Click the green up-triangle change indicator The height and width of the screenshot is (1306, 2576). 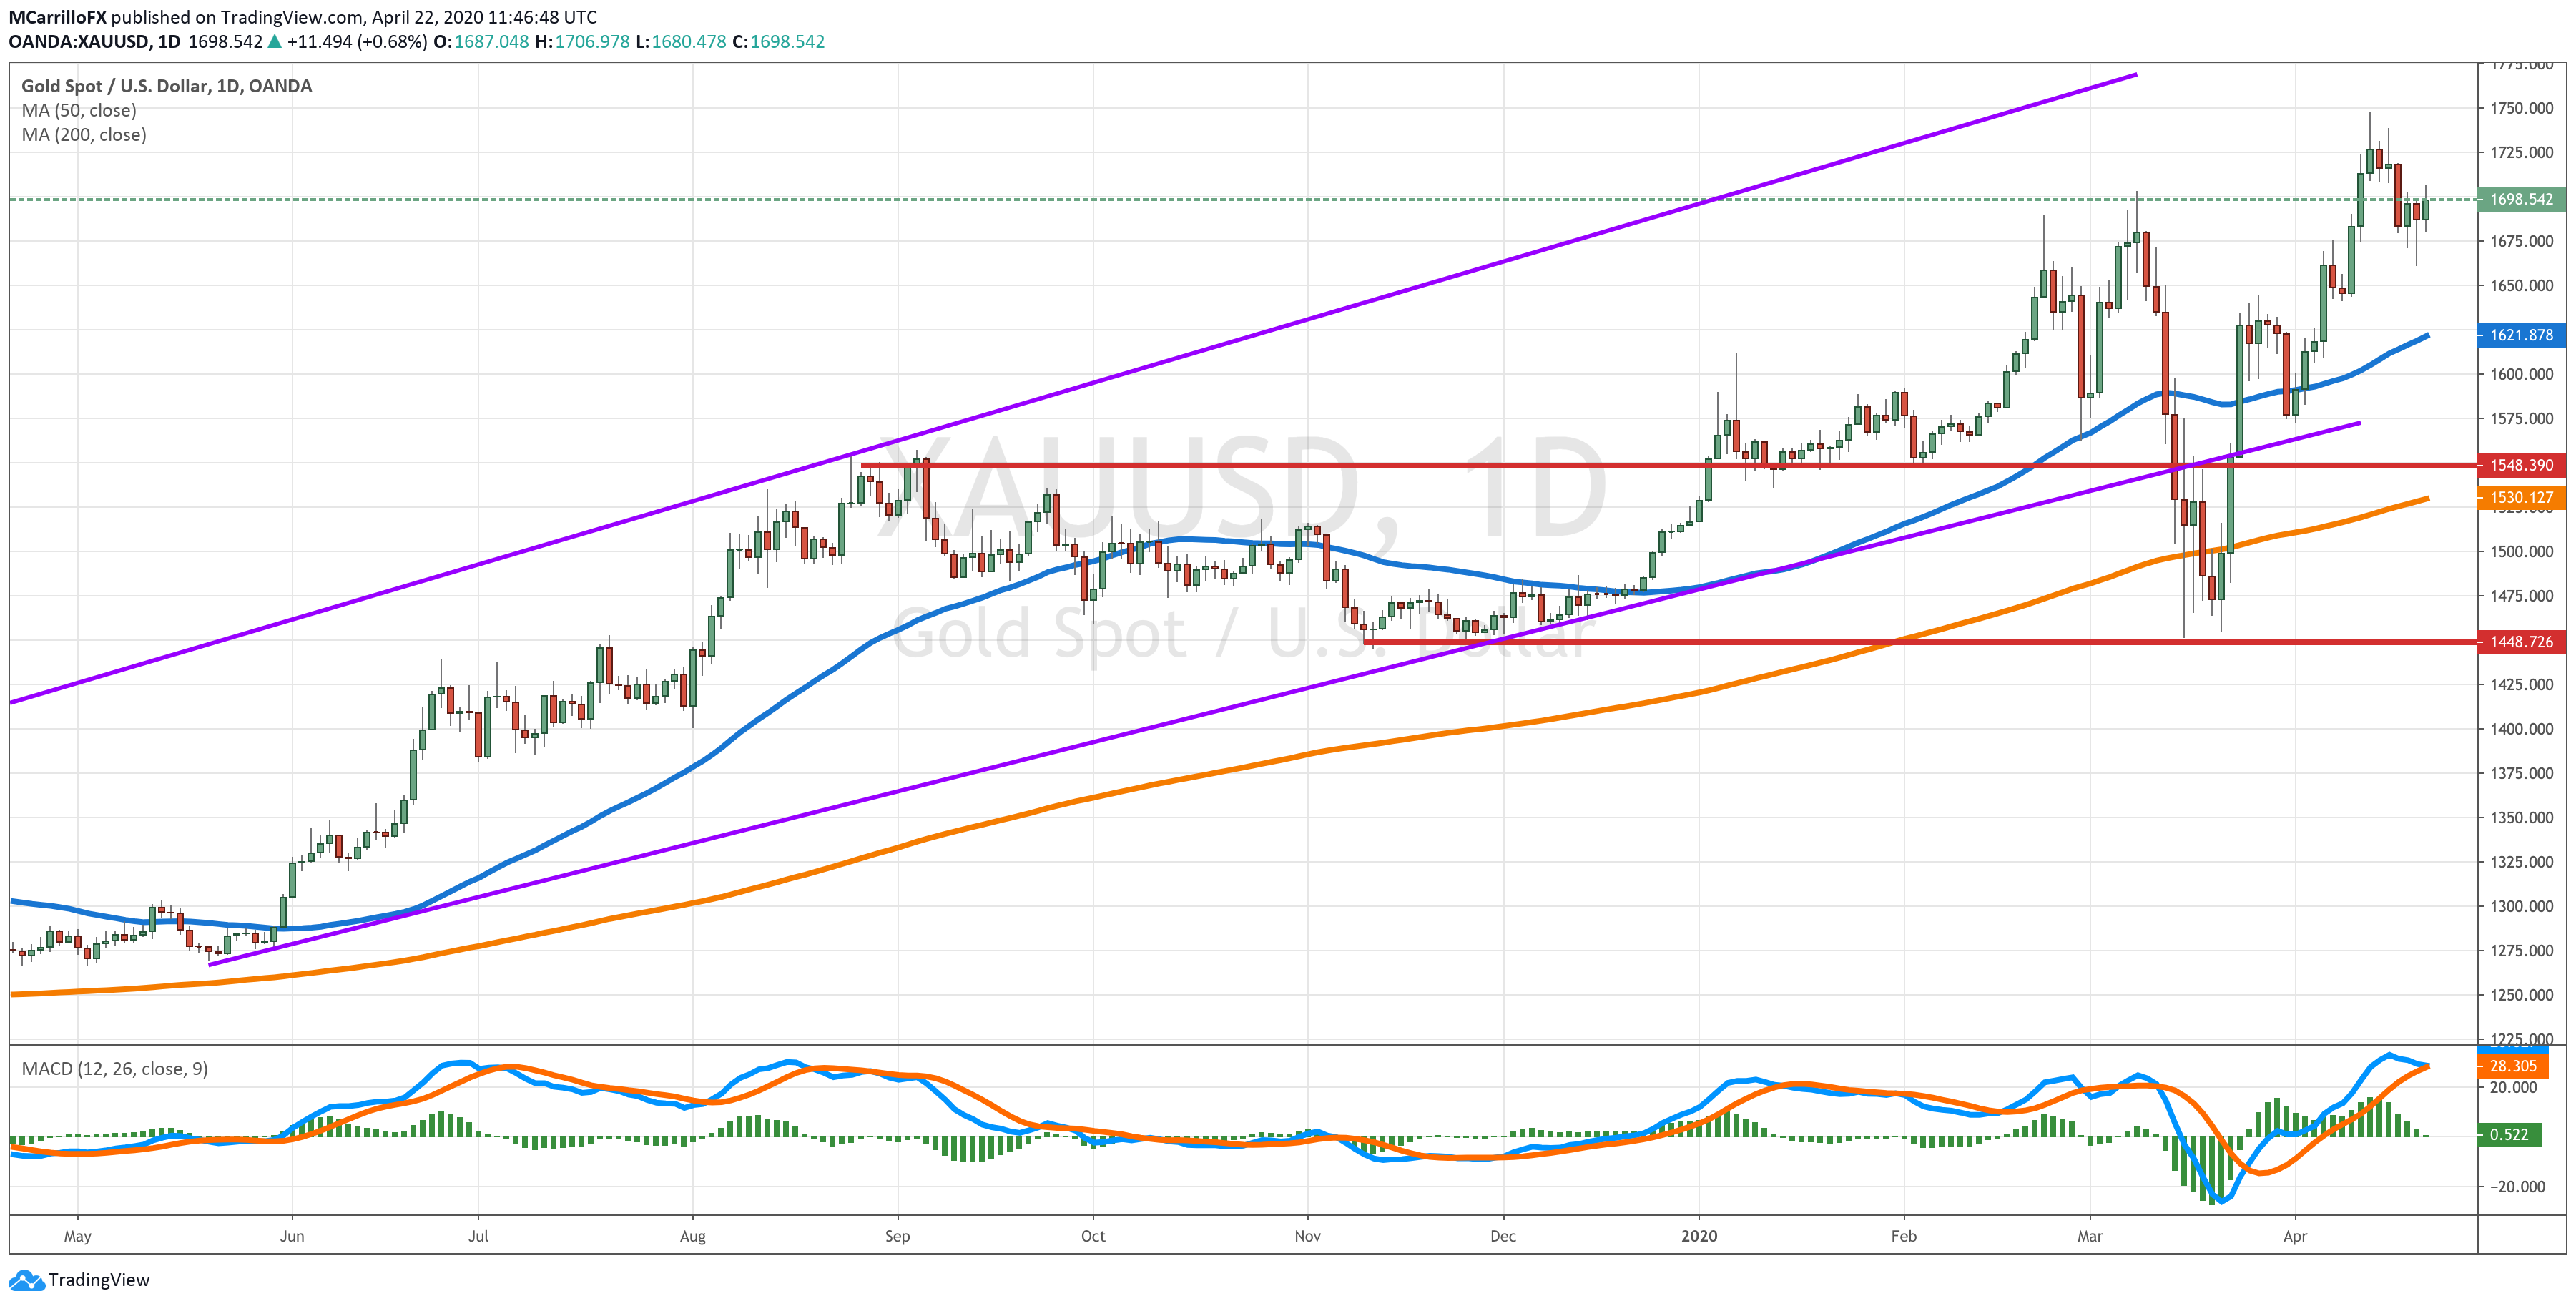pos(274,42)
